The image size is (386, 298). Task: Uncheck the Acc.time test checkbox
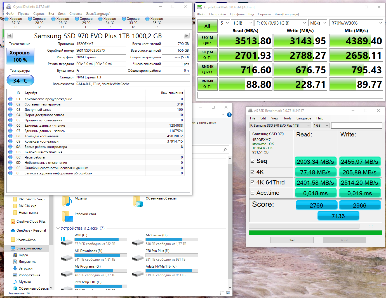(x=253, y=193)
